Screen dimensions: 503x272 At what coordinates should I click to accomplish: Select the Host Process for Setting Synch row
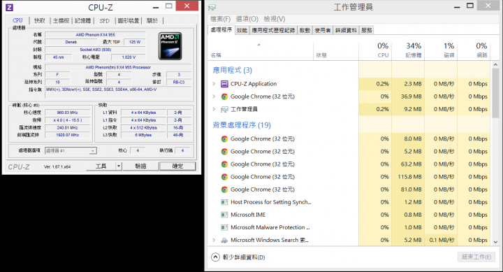(349, 202)
